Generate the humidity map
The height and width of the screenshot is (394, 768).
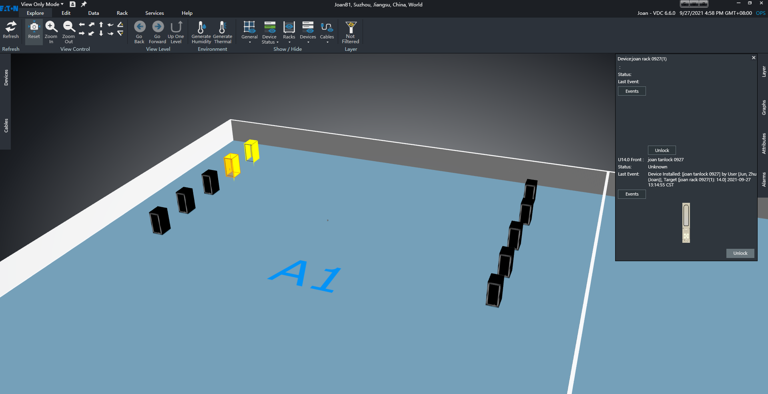click(201, 31)
